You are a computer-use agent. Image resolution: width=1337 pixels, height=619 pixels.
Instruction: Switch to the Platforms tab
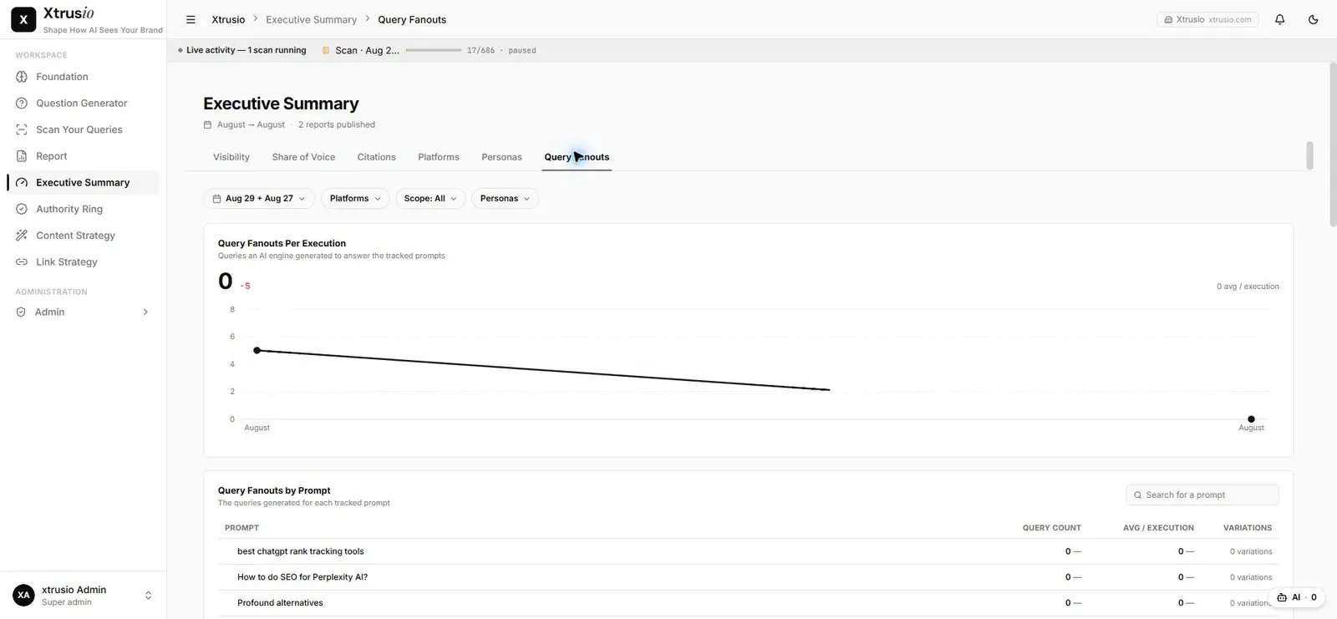tap(439, 157)
